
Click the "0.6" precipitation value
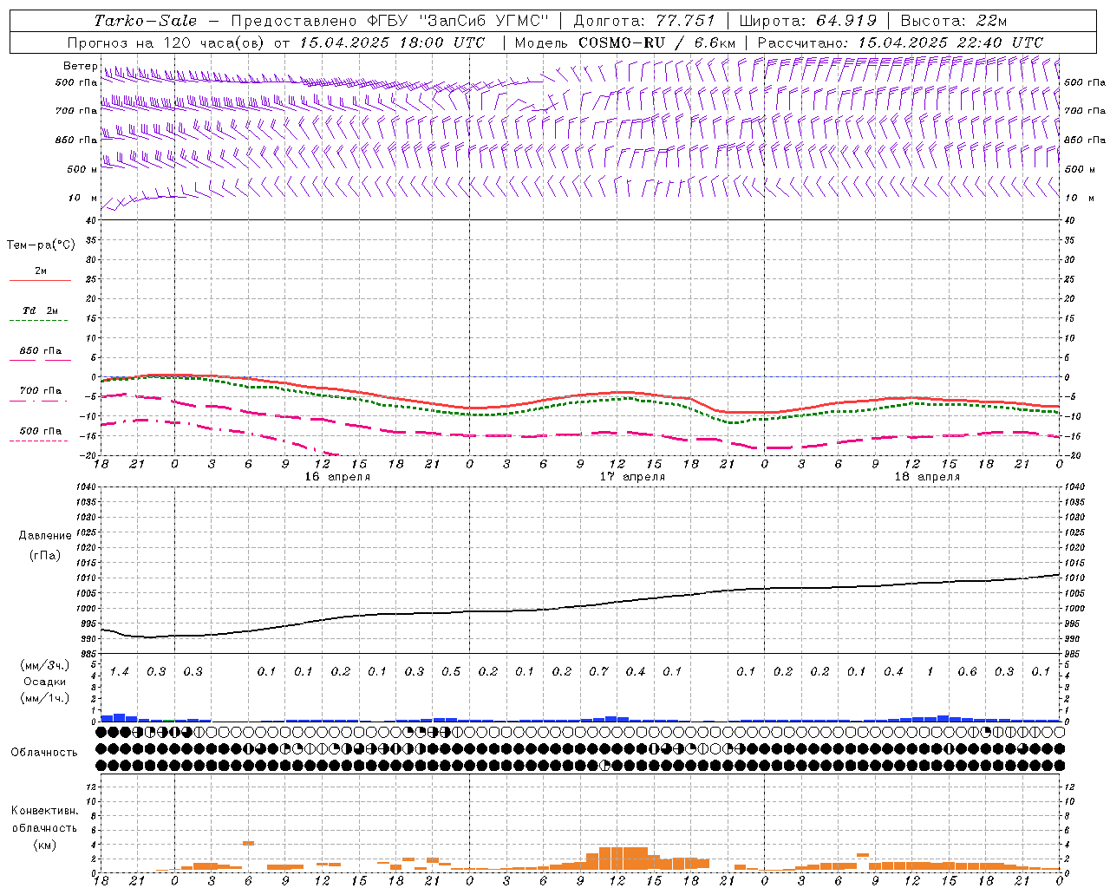[x=967, y=672]
